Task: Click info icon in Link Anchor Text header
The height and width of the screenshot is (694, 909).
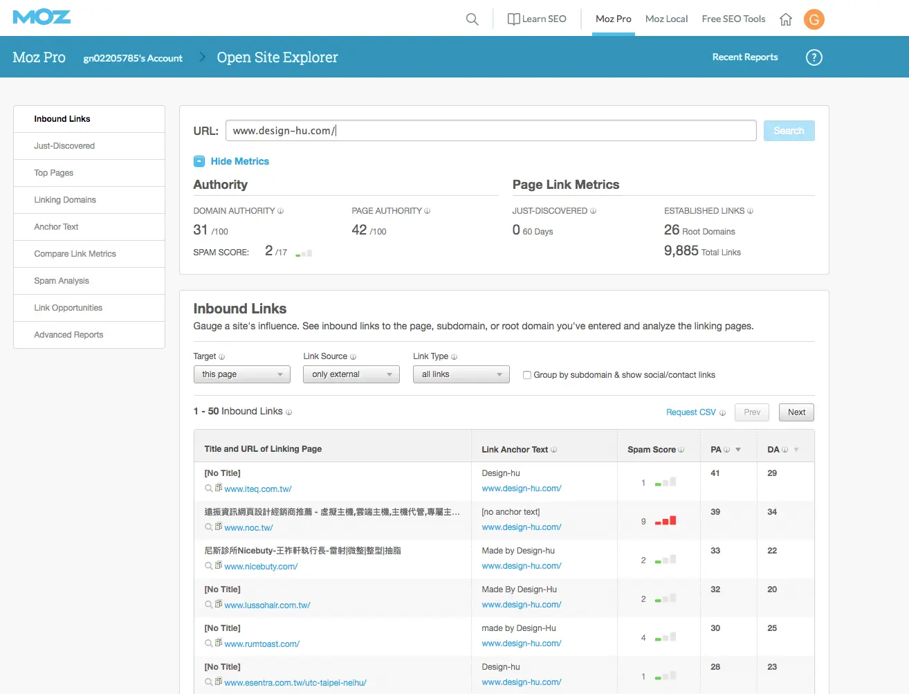Action: coord(553,450)
